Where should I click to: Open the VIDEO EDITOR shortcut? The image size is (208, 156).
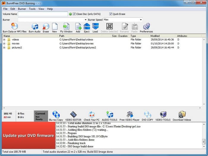(x=73, y=115)
